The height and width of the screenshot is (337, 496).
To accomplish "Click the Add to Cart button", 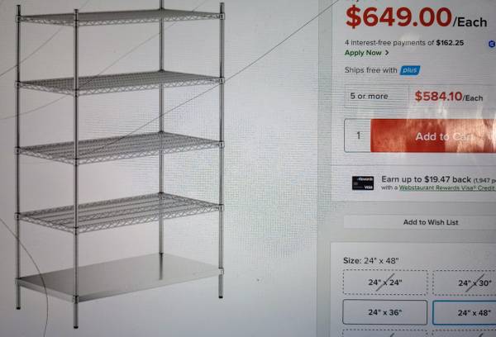I will (433, 136).
